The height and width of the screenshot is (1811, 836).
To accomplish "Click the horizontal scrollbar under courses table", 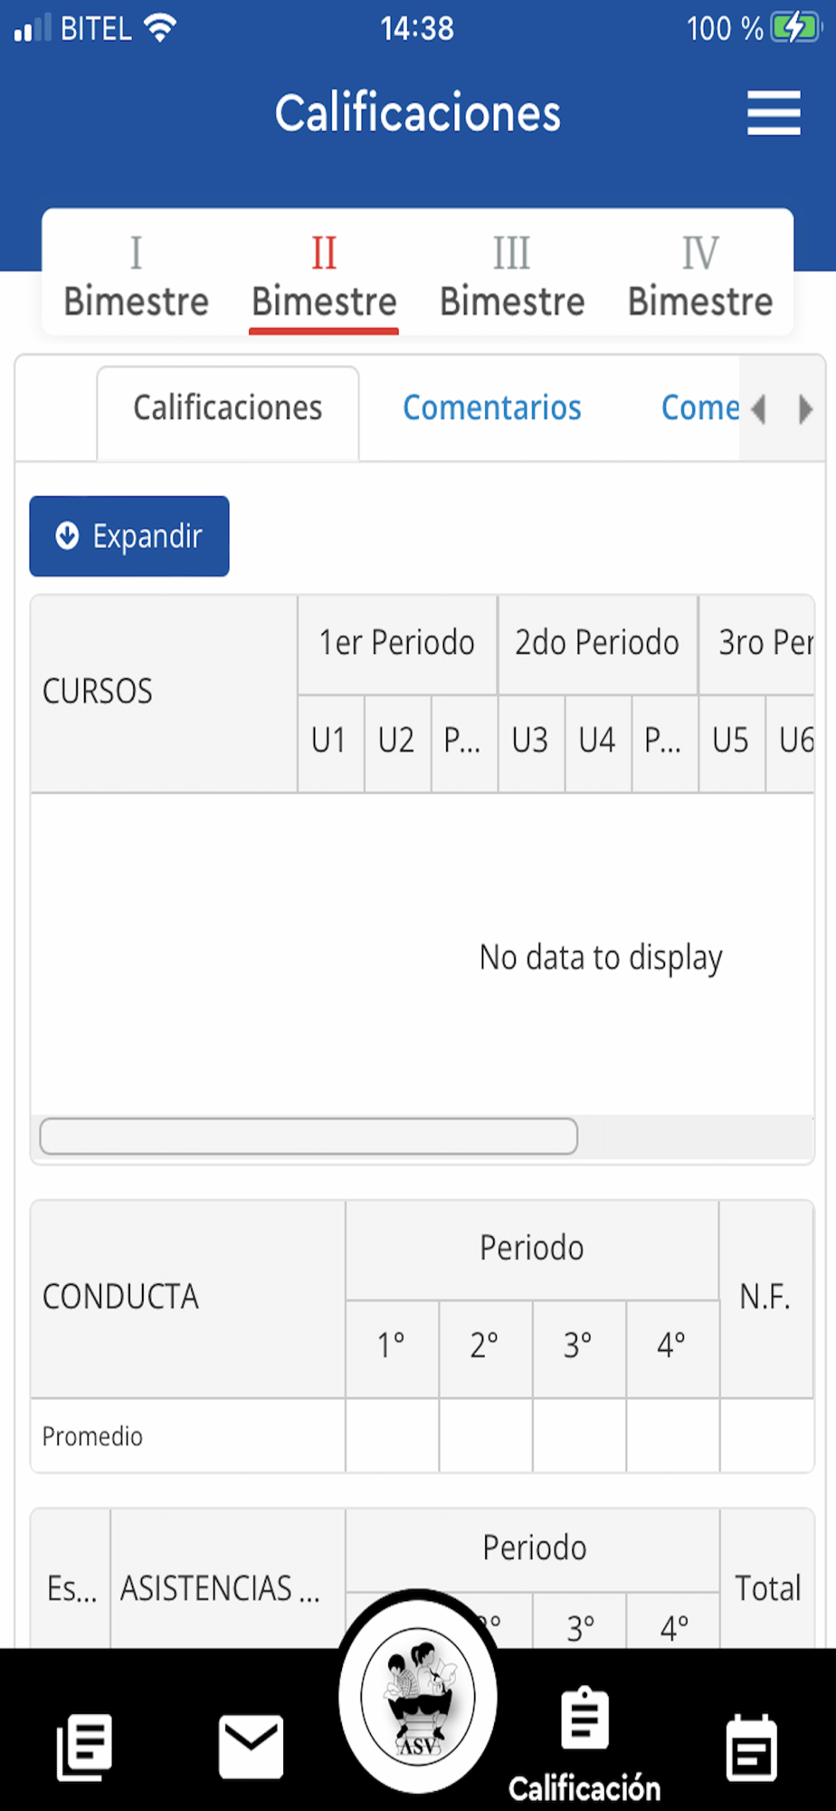I will tap(309, 1135).
